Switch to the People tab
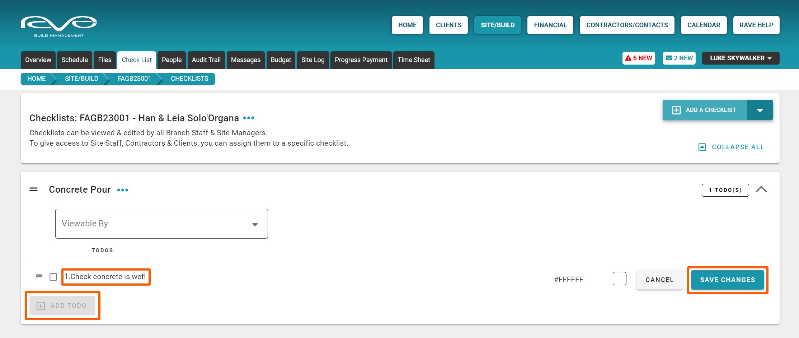Image resolution: width=799 pixels, height=338 pixels. click(171, 60)
